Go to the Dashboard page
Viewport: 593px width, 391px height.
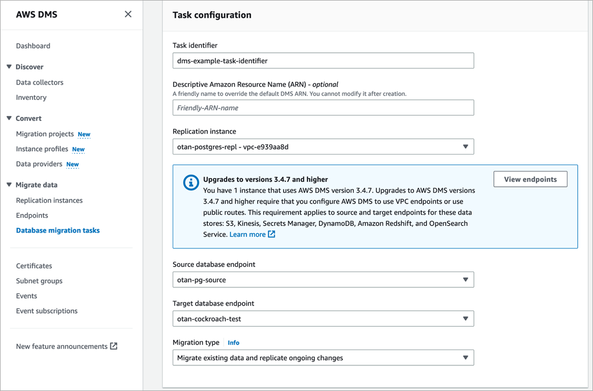pyautogui.click(x=33, y=46)
